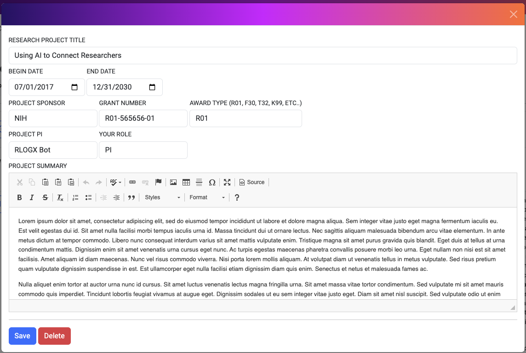Image resolution: width=526 pixels, height=353 pixels.
Task: Click the Your Role field
Action: 143,150
